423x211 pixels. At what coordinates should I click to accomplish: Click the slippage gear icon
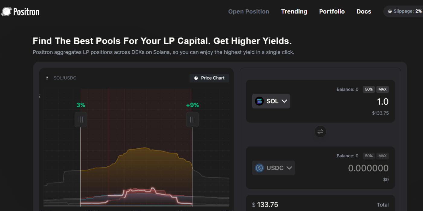390,11
